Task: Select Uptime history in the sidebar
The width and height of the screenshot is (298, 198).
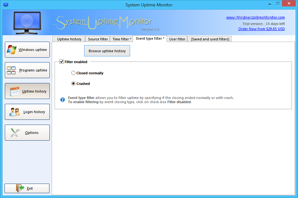Action: (27, 91)
